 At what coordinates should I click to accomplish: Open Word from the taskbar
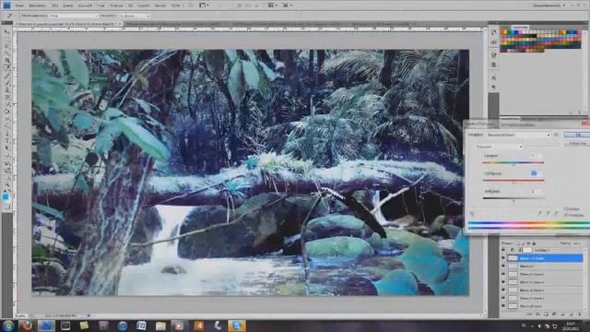pos(141,326)
